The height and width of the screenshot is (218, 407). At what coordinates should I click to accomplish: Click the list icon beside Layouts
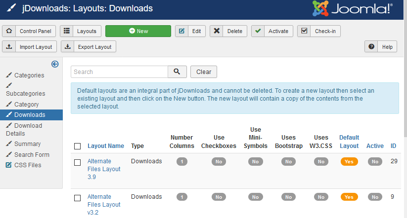(x=67, y=31)
